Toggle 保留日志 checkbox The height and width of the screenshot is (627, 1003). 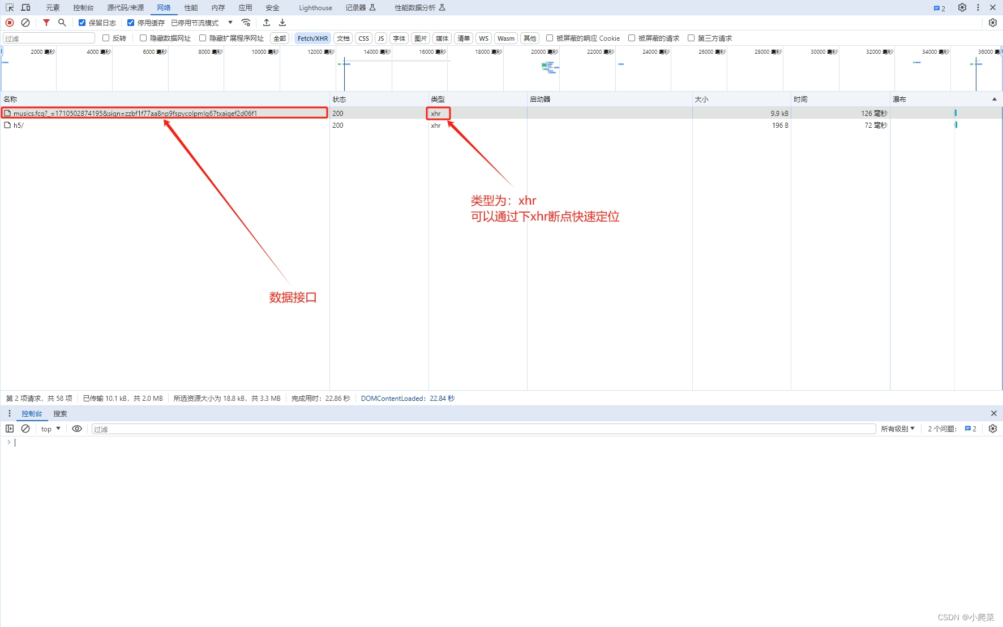pyautogui.click(x=82, y=23)
